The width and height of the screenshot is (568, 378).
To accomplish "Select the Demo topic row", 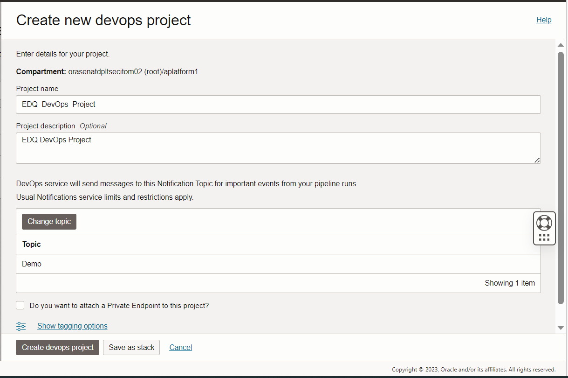I will [278, 264].
